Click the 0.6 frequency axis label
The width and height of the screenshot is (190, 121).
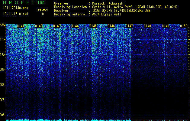pyautogui.click(x=2, y=115)
